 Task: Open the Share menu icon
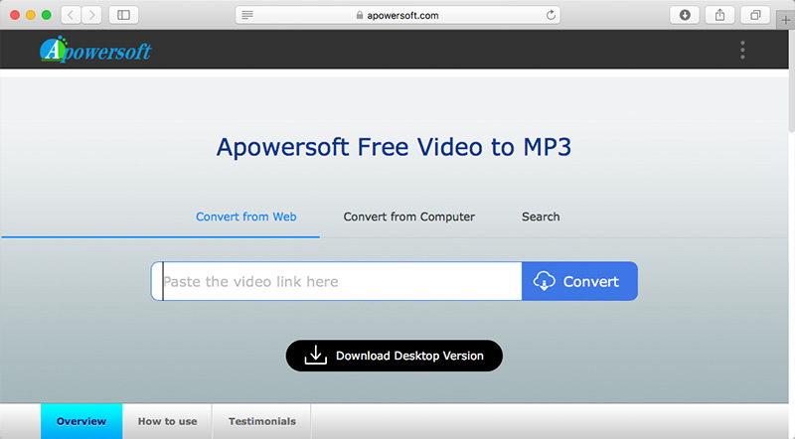coord(719,15)
